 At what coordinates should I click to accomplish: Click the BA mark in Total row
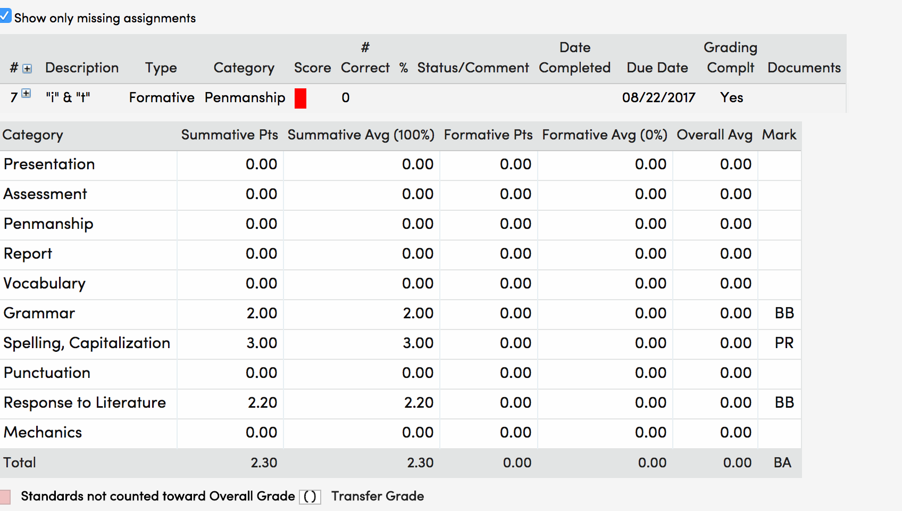(783, 463)
